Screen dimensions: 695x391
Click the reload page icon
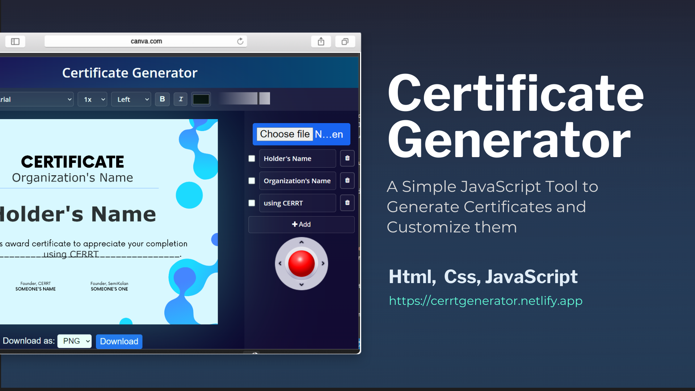[x=240, y=41]
